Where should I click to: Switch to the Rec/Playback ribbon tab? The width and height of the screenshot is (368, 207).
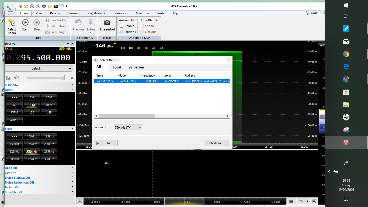[x=96, y=13]
